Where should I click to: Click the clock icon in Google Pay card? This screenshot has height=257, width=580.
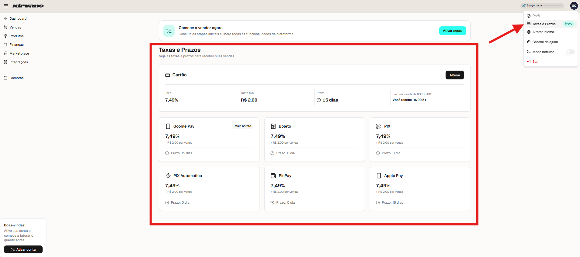point(167,153)
